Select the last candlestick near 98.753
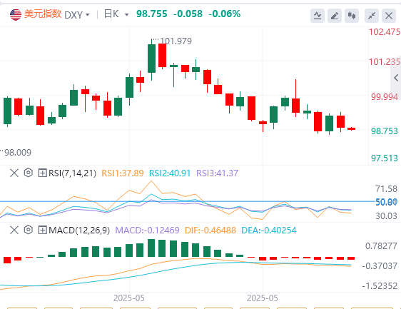The height and width of the screenshot is (309, 401). click(x=351, y=128)
